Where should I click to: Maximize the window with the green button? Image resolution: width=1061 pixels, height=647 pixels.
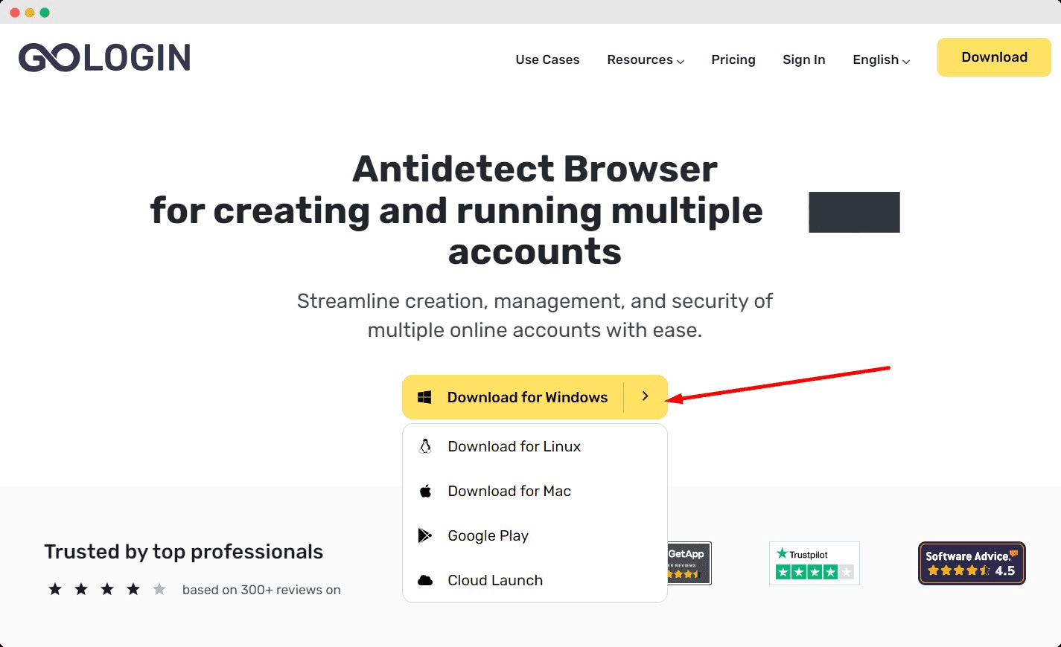pyautogui.click(x=45, y=13)
